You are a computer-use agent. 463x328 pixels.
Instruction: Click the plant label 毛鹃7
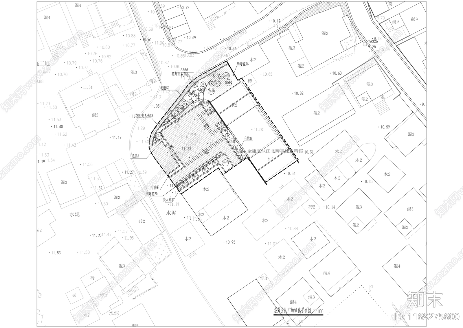(x=135, y=156)
